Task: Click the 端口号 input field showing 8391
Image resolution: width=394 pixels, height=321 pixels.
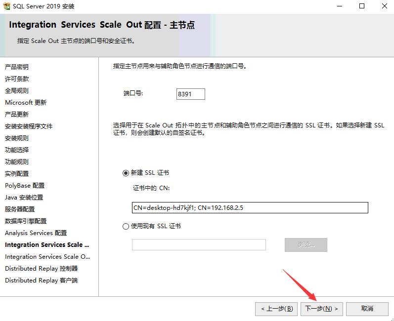Action: [x=191, y=94]
